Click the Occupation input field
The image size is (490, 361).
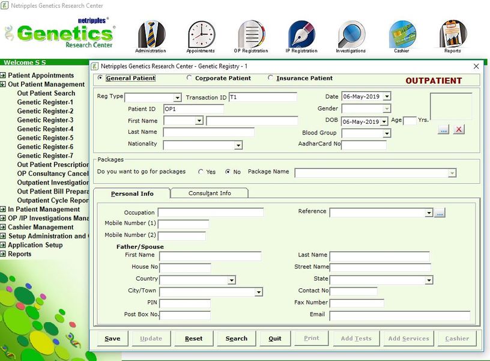point(211,213)
